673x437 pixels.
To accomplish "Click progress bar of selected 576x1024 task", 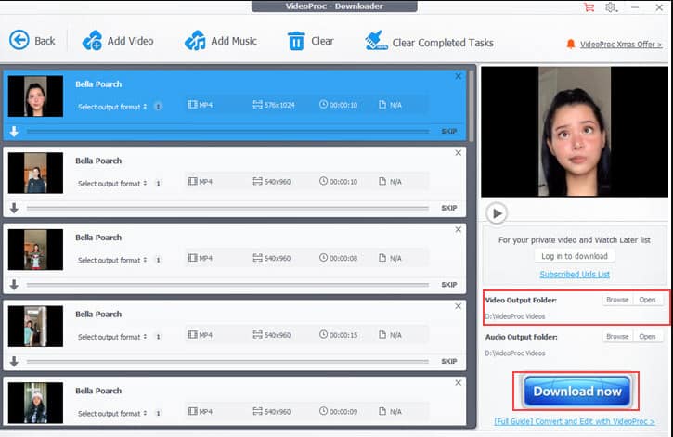I will [x=227, y=132].
